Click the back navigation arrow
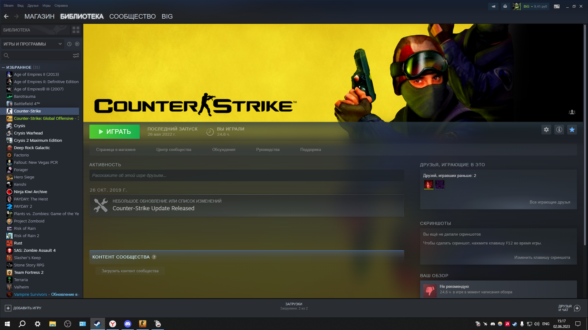Image resolution: width=588 pixels, height=330 pixels. click(6, 16)
